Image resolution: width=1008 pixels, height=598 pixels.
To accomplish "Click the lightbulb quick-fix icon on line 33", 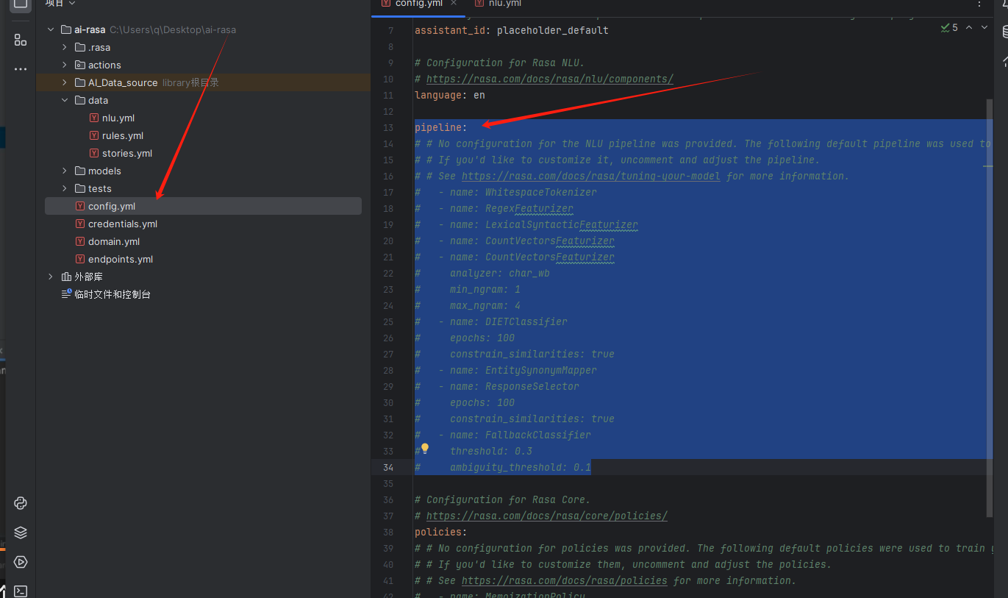I will point(424,448).
